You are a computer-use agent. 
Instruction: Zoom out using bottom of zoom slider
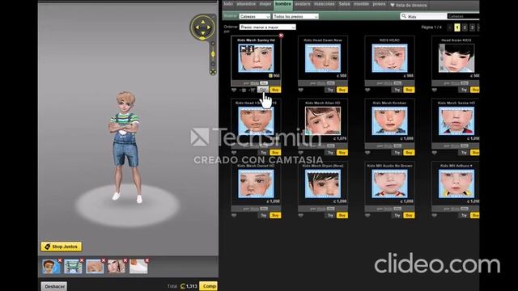[213, 64]
